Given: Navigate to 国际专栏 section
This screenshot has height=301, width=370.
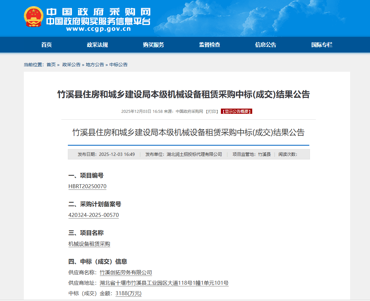Looking at the screenshot, I should point(322,45).
